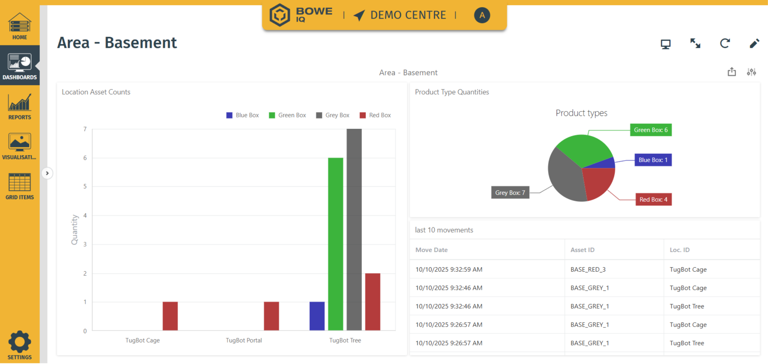Click the export share icon

coord(732,72)
